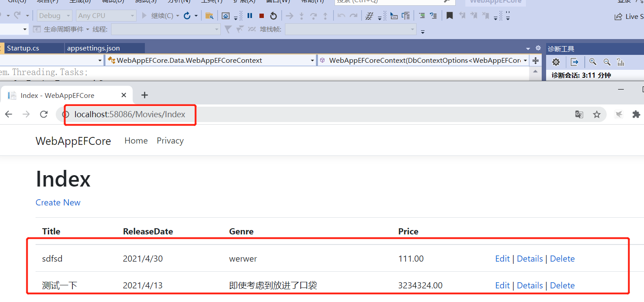Delete the 测试一下 movie

pos(562,285)
